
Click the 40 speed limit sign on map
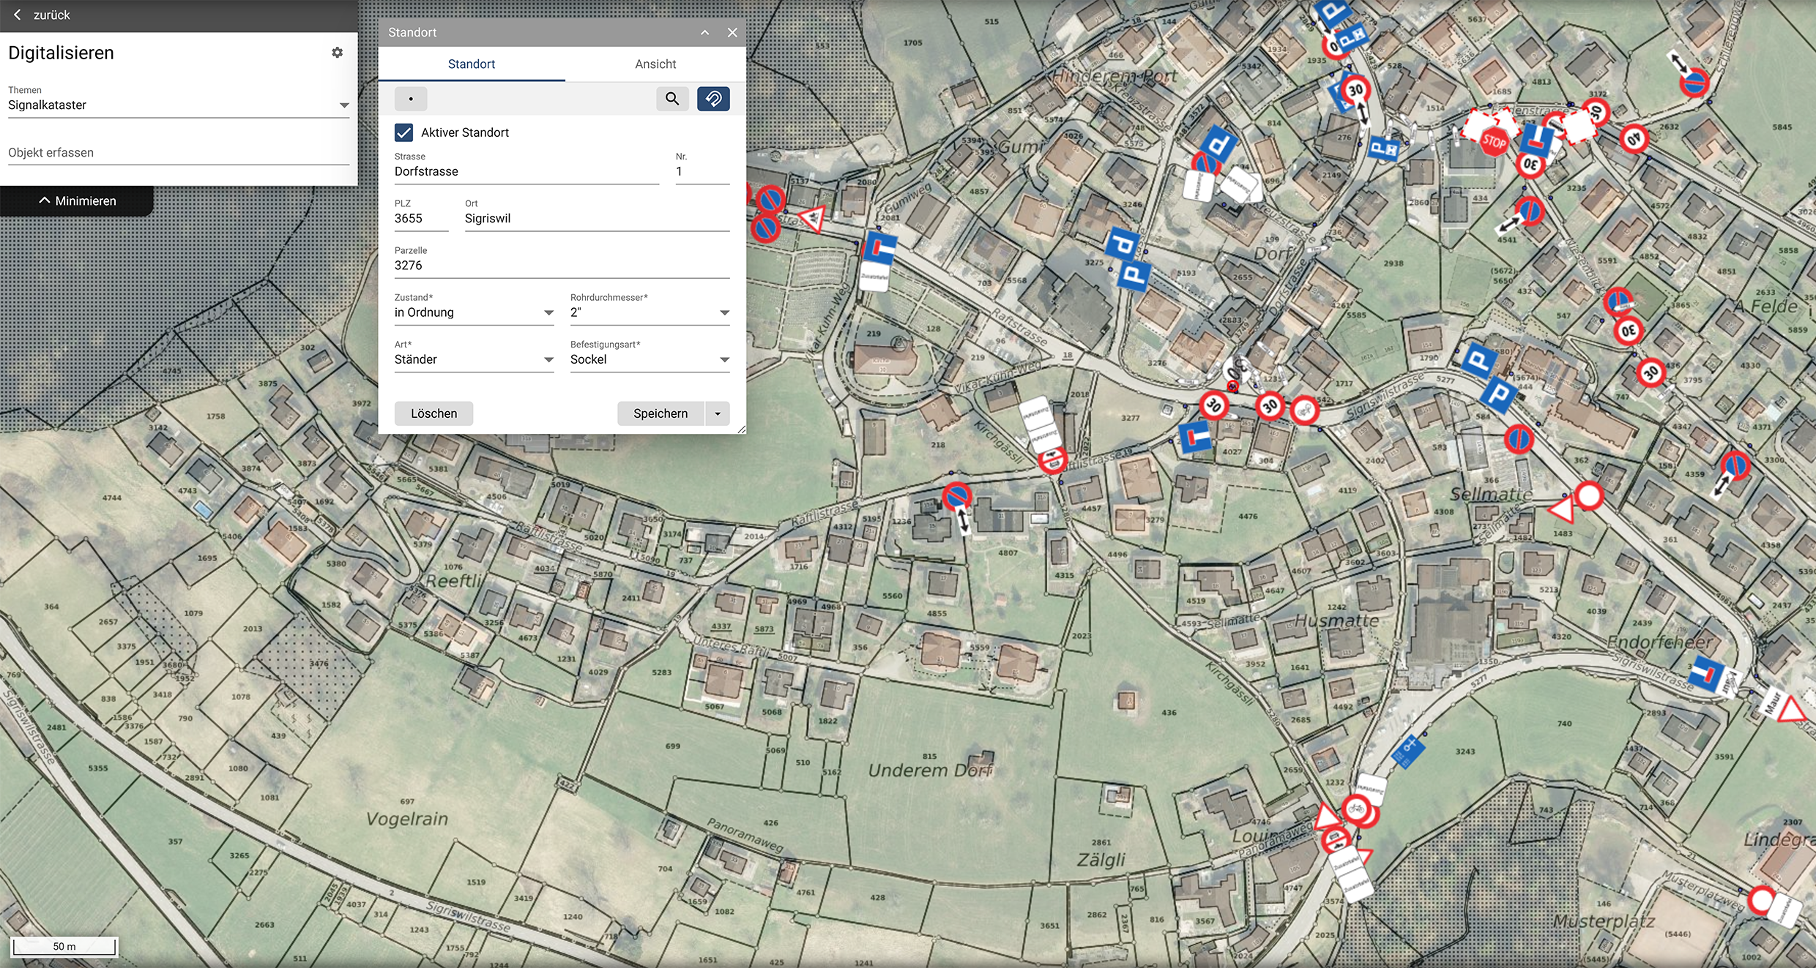(1634, 139)
